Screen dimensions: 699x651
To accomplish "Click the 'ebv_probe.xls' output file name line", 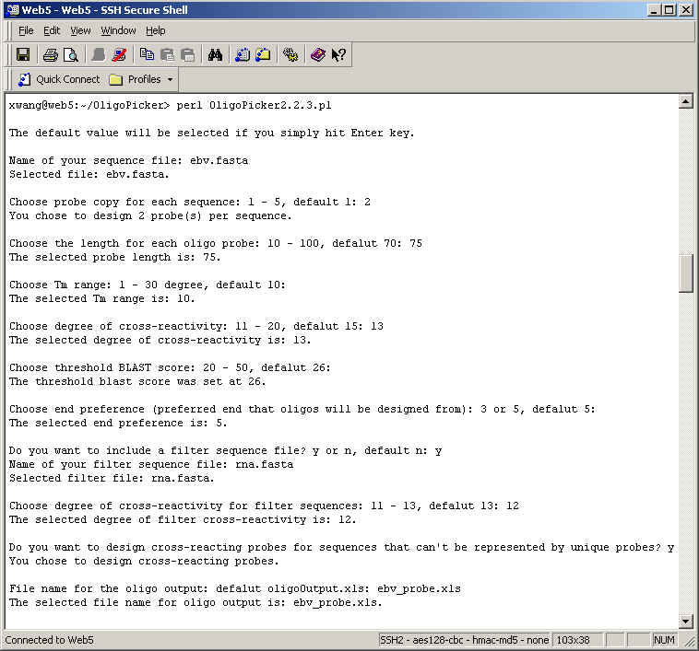I will pos(195,602).
